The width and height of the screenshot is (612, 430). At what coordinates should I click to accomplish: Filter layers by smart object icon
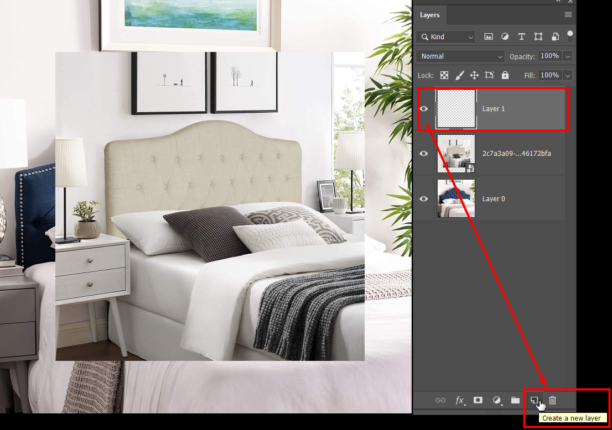click(x=555, y=36)
